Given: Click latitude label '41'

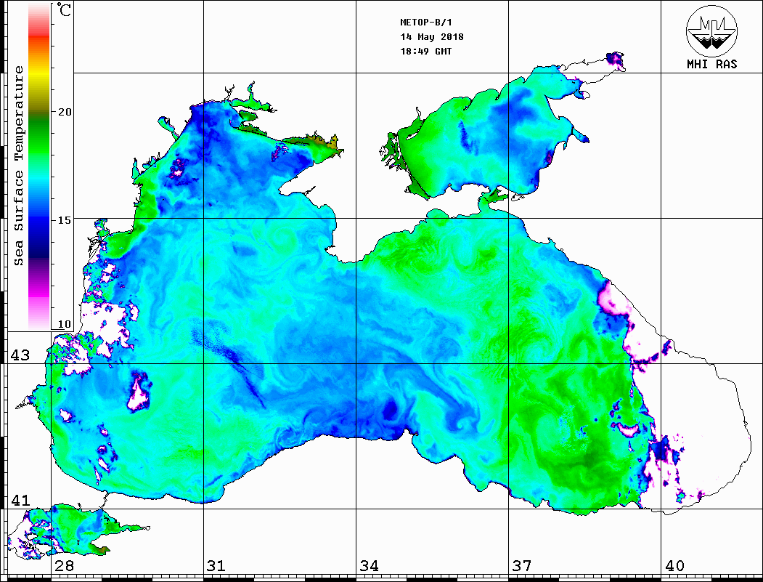Looking at the screenshot, I should pos(20,500).
